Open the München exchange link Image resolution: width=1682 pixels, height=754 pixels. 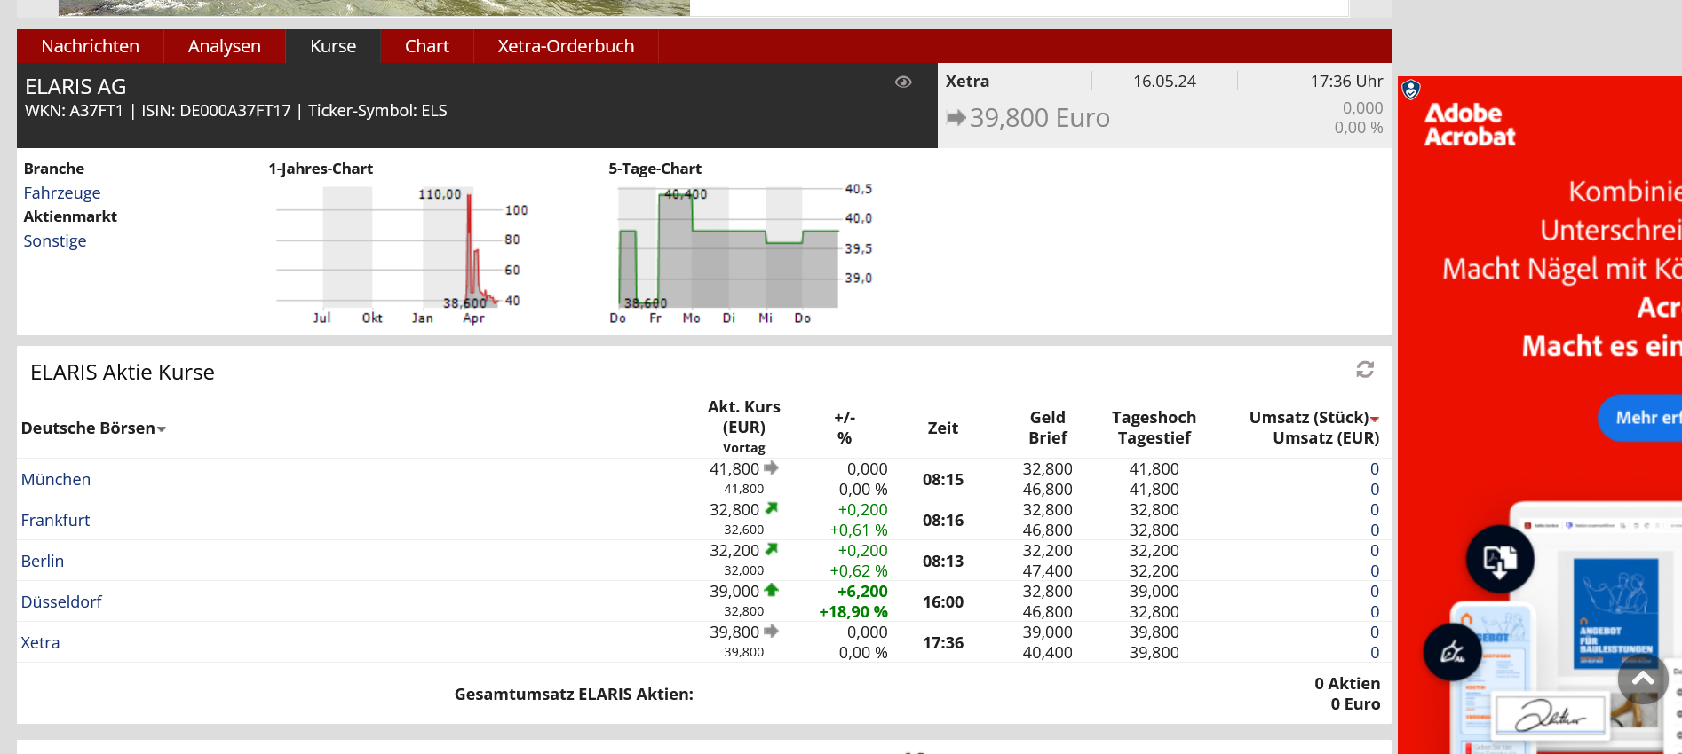[x=56, y=480]
